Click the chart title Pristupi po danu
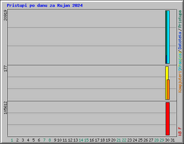The height and width of the screenshot is (144, 184). [45, 5]
